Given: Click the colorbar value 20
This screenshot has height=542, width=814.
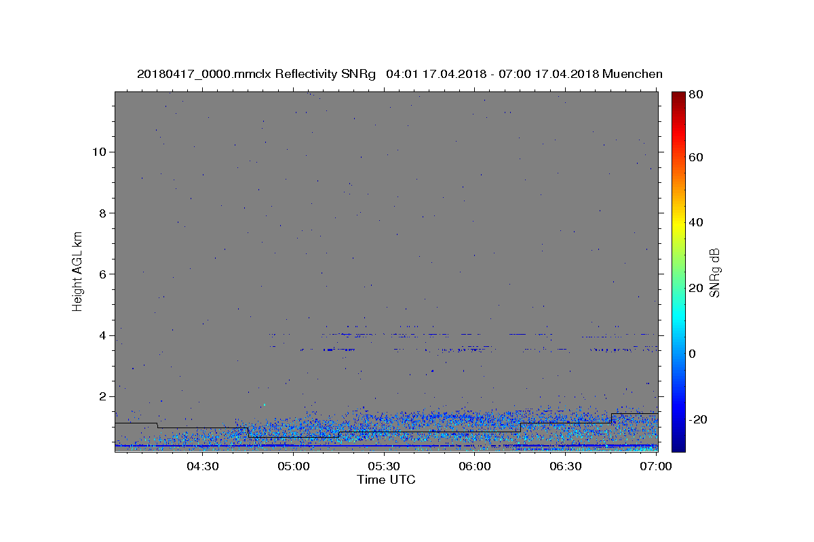Looking at the screenshot, I should point(696,288).
